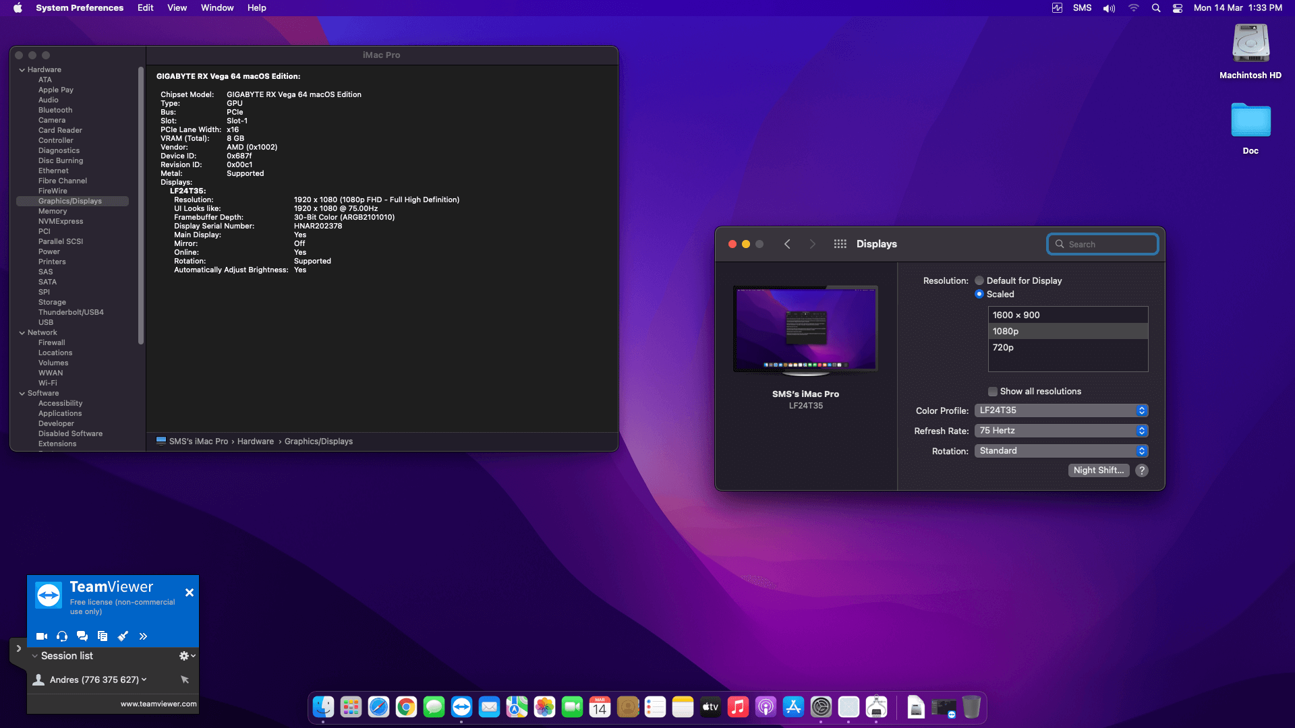Open Launchpad from the Dock
The width and height of the screenshot is (1295, 728).
(351, 707)
